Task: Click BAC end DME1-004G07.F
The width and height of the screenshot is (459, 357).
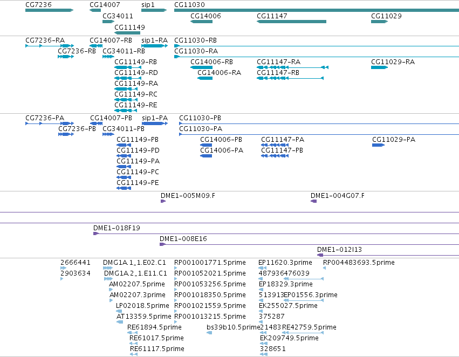Action: (338, 196)
